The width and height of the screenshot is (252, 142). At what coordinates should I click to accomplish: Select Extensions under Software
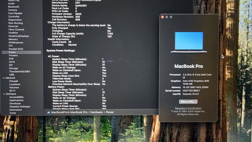point(16,110)
